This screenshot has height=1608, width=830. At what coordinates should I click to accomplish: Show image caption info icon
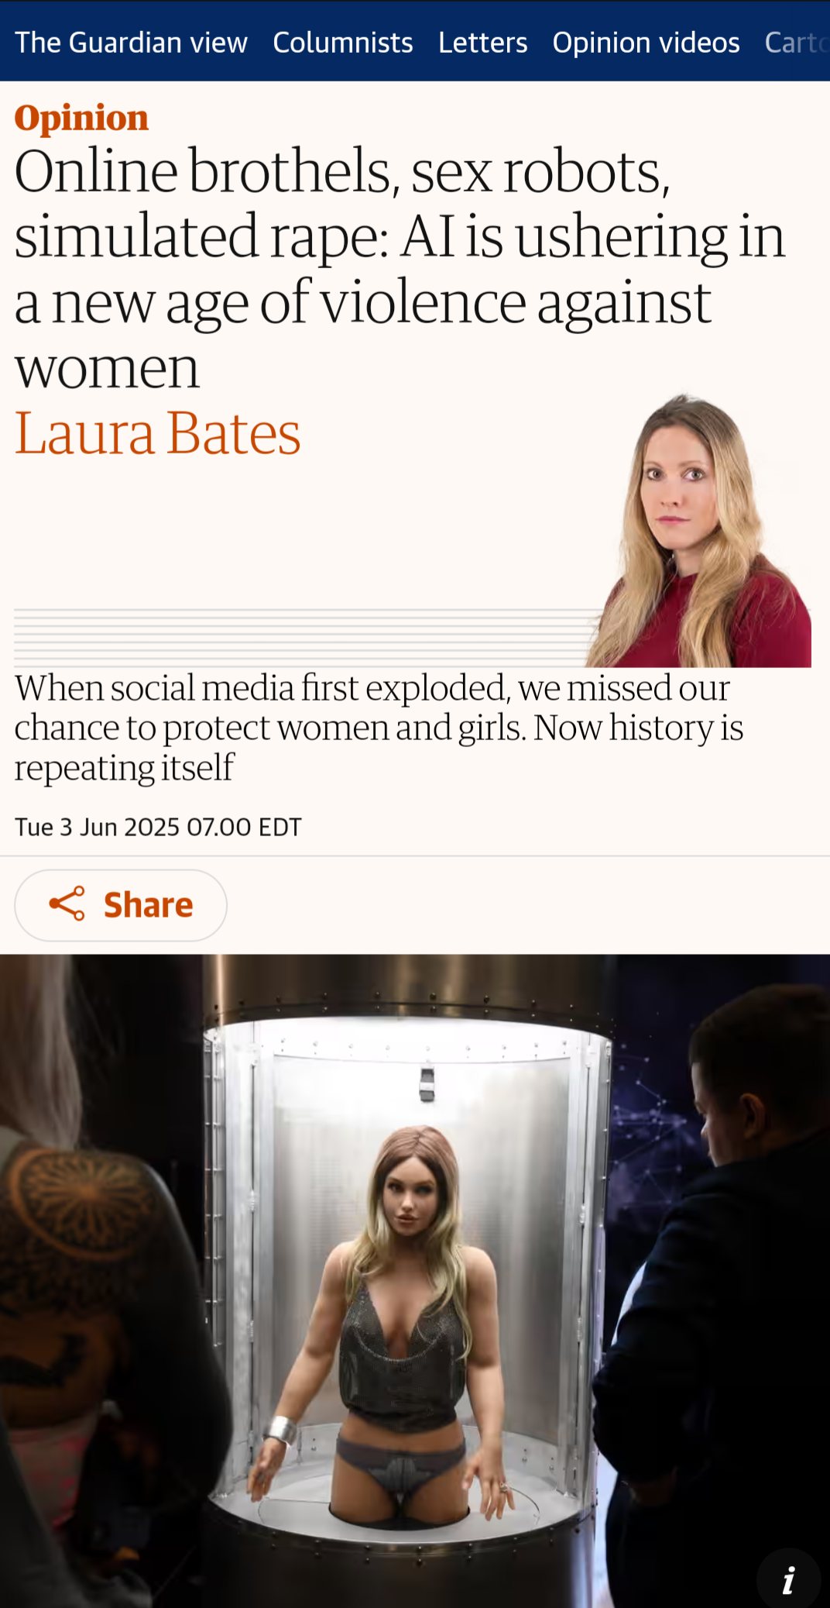(x=788, y=1579)
